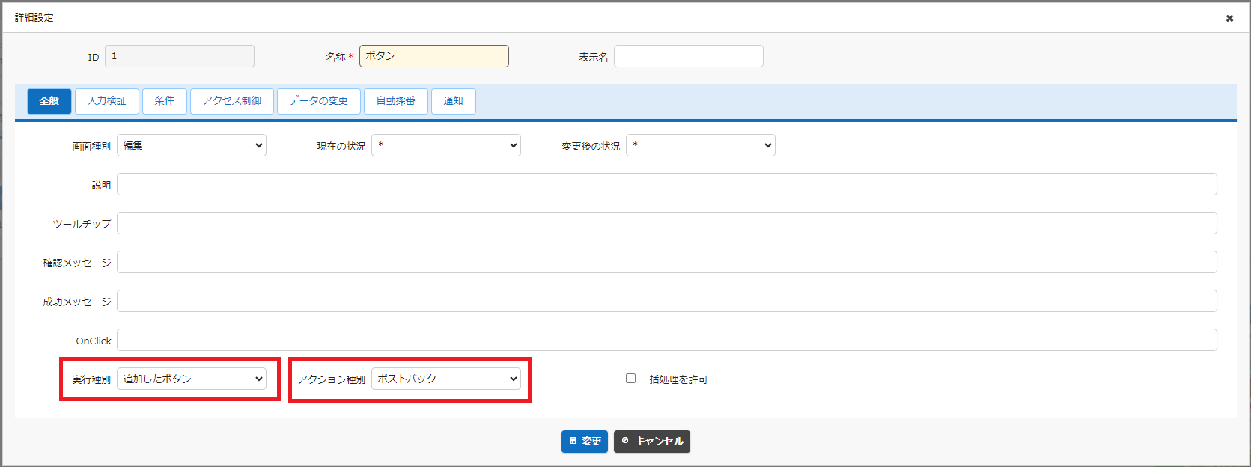Screen dimensions: 1251x467
Task: Select the 自動採番 tab
Action: pos(396,101)
